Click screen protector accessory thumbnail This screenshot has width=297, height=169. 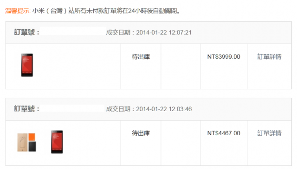click(26, 142)
